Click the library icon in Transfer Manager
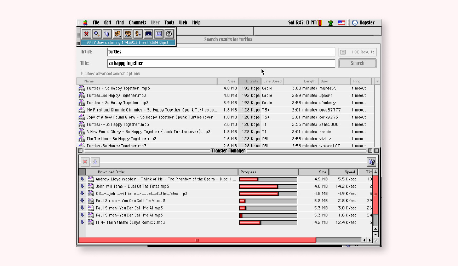The width and height of the screenshot is (458, 266). [371, 162]
